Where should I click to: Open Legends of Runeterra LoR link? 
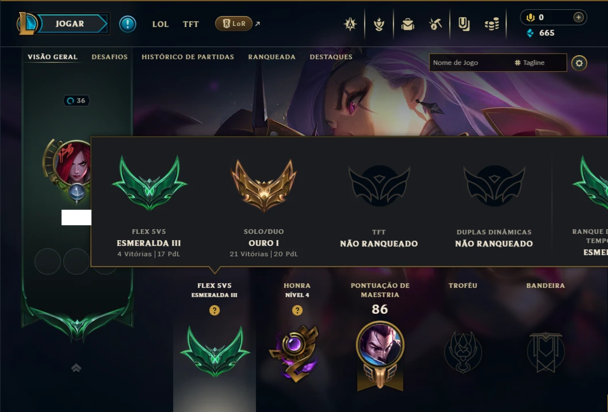234,24
